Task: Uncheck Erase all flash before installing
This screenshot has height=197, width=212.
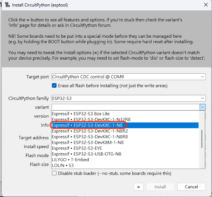Action: pyautogui.click(x=54, y=86)
